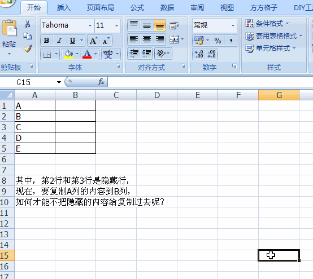Viewport: 313px width, 279px height.
Task: Expand the font size 11 dropdown
Action: [116, 25]
